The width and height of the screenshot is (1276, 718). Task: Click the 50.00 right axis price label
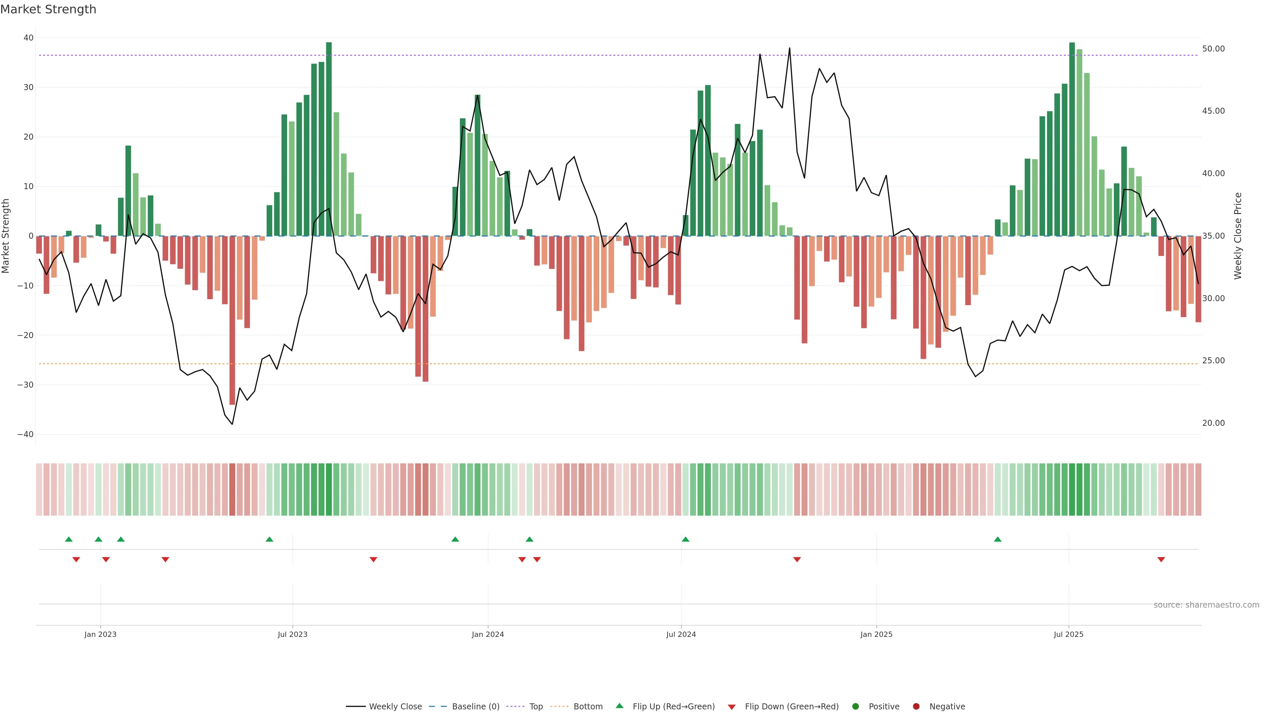[x=1213, y=49]
